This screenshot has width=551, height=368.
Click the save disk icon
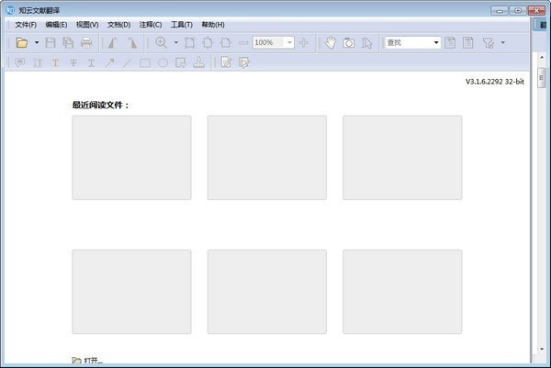click(51, 43)
